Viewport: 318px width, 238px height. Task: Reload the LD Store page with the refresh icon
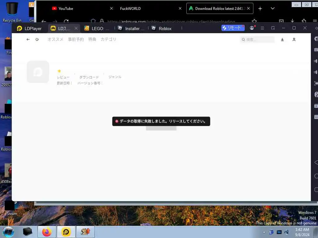tap(37, 39)
